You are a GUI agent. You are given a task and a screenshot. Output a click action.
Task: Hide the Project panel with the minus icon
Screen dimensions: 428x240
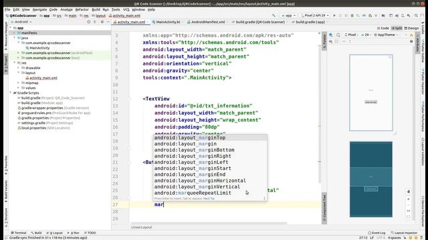(x=108, y=22)
